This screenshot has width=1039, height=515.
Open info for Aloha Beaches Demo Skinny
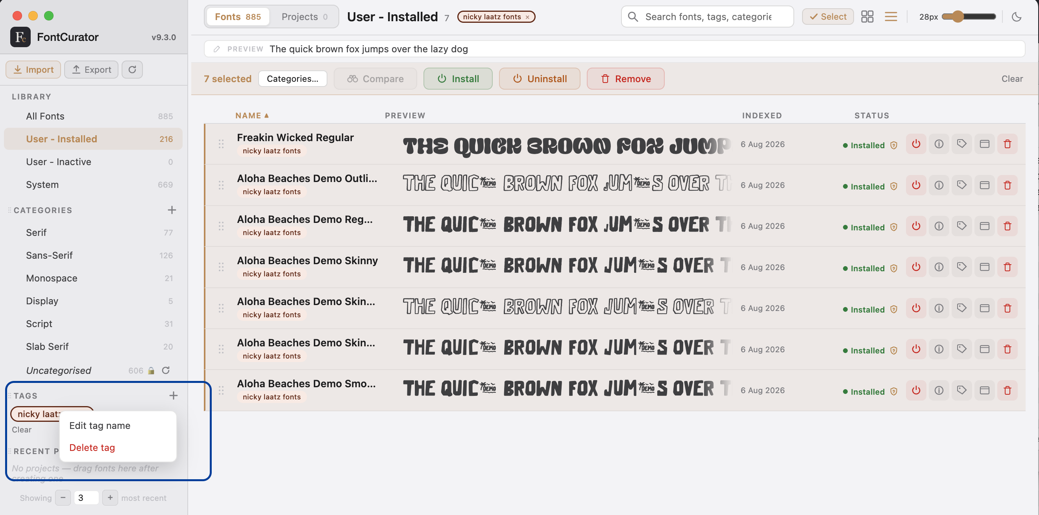click(939, 267)
